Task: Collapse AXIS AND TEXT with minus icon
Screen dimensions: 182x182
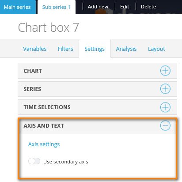Action: coord(165,125)
